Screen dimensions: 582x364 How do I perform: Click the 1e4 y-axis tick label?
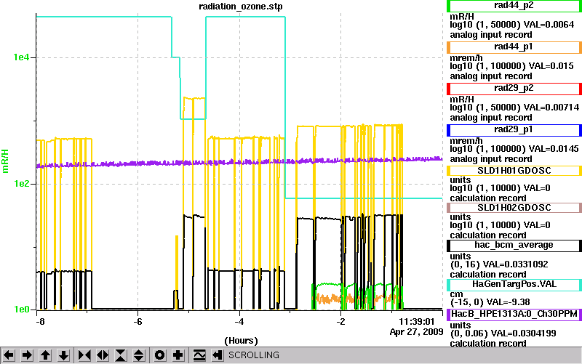point(21,57)
